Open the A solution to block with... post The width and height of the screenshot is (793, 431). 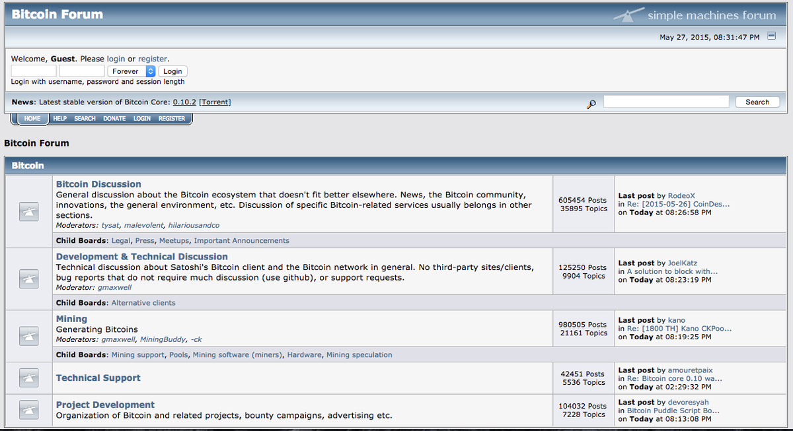pos(672,271)
